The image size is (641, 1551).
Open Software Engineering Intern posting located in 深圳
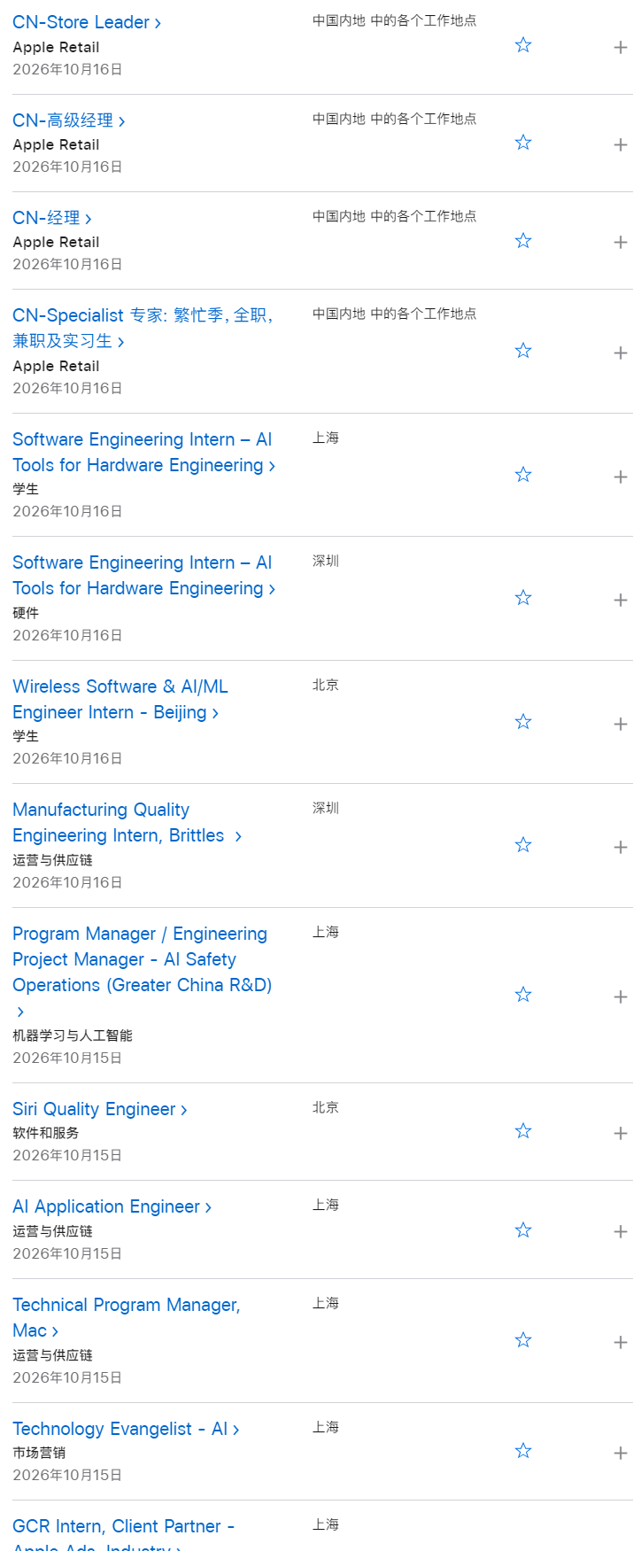coord(143,575)
